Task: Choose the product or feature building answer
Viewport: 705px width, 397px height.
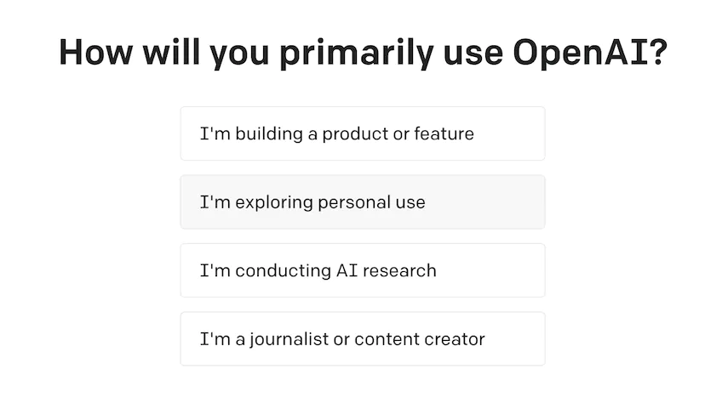Action: (x=362, y=133)
